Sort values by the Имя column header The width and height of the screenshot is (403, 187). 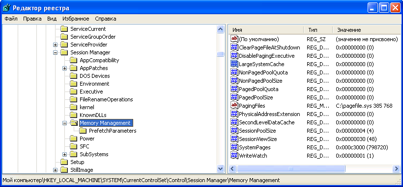pos(266,30)
